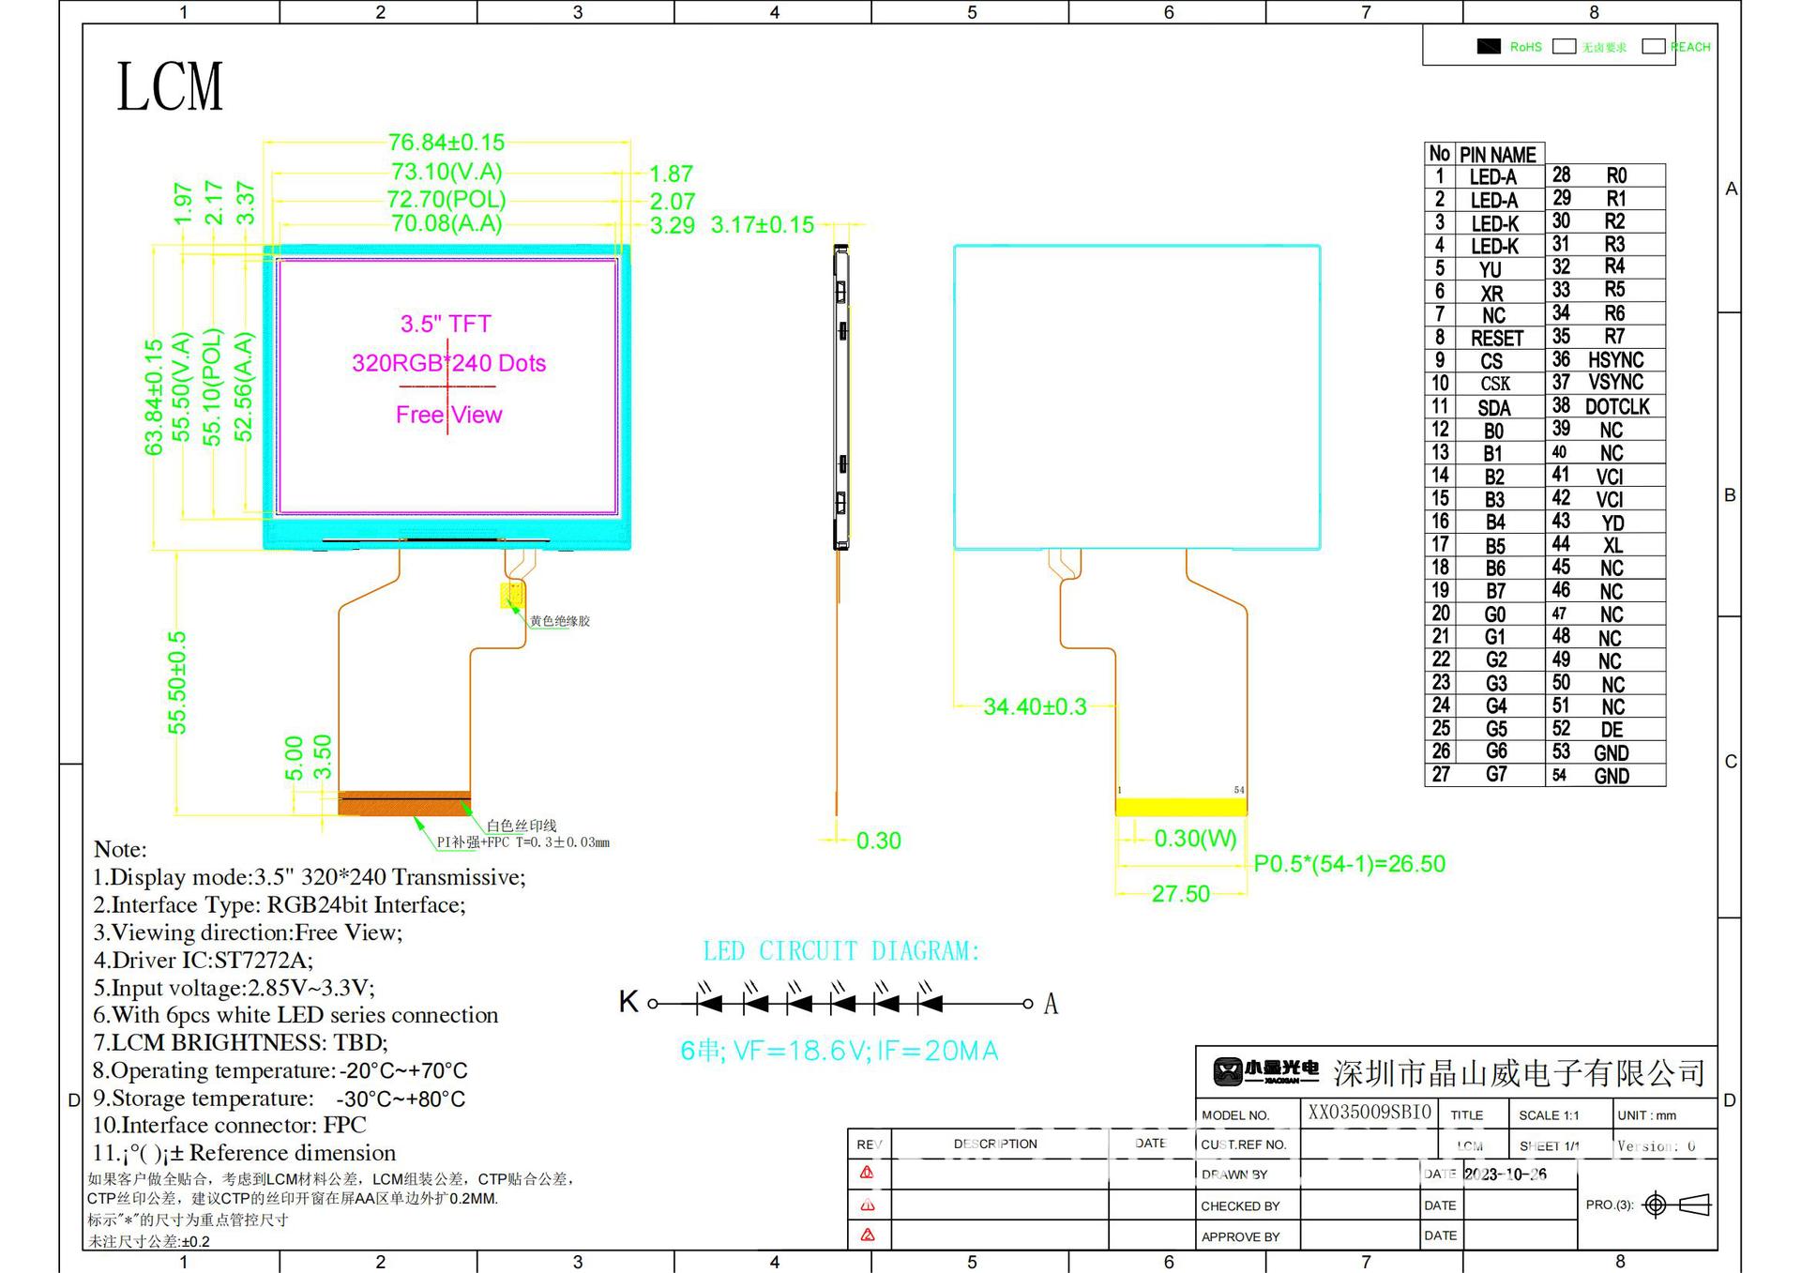Click the model number XX035009SBI0 field

tap(1370, 1113)
